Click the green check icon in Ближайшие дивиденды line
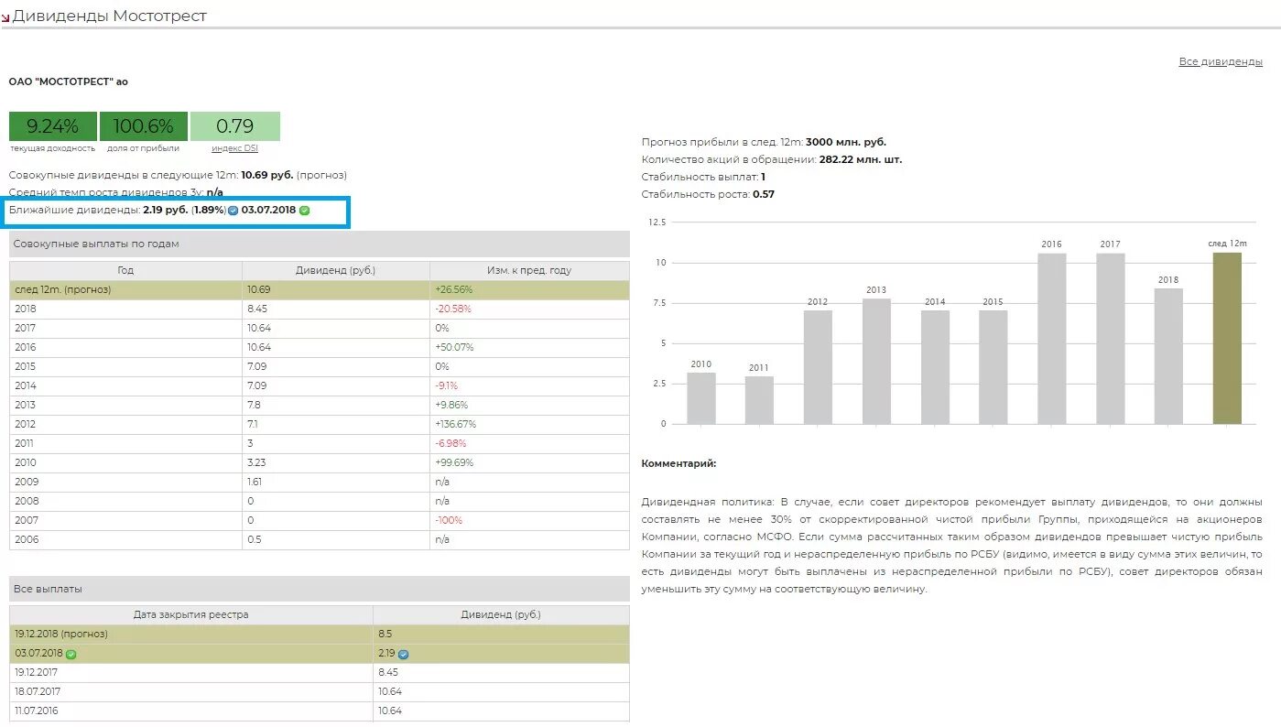Image resolution: width=1281 pixels, height=727 pixels. coord(305,211)
